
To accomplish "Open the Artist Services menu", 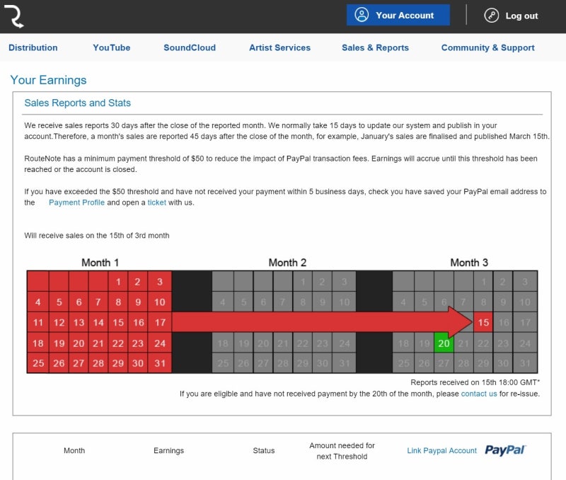I will coord(279,47).
